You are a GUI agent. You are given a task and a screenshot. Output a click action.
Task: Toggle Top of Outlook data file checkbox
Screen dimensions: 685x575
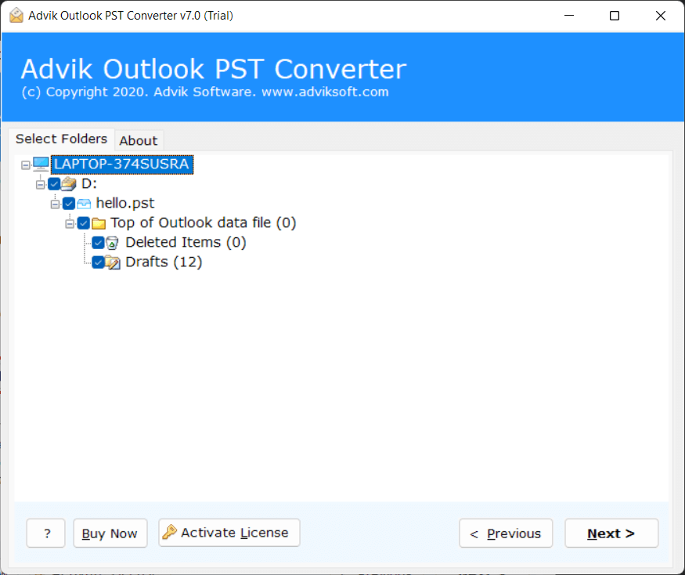coord(84,223)
